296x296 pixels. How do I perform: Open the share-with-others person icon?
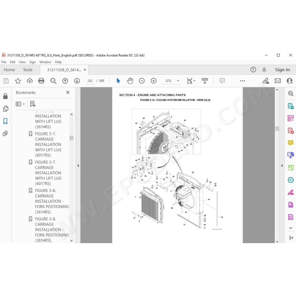[x=290, y=81]
